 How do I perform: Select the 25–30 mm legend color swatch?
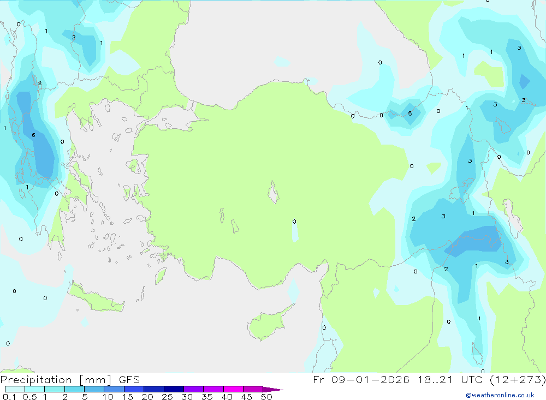pos(174,389)
